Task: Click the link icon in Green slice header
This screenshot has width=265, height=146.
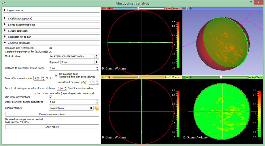Action: point(191,77)
